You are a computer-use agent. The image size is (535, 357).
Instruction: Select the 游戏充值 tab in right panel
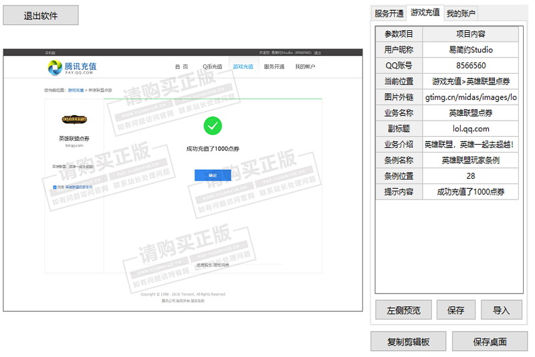coord(425,13)
